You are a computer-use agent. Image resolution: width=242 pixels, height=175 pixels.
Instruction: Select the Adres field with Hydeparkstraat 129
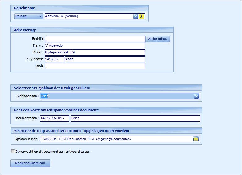pyautogui.click(x=94, y=53)
